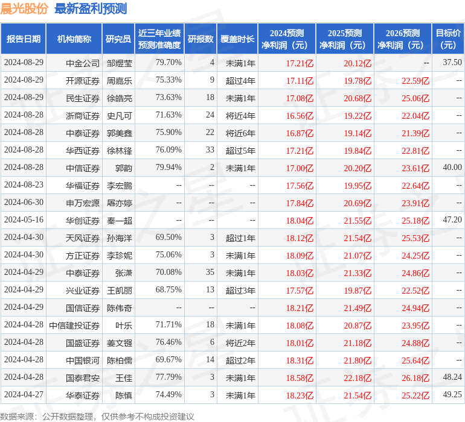Click target price 48.24
The image size is (465, 422).
(x=452, y=377)
